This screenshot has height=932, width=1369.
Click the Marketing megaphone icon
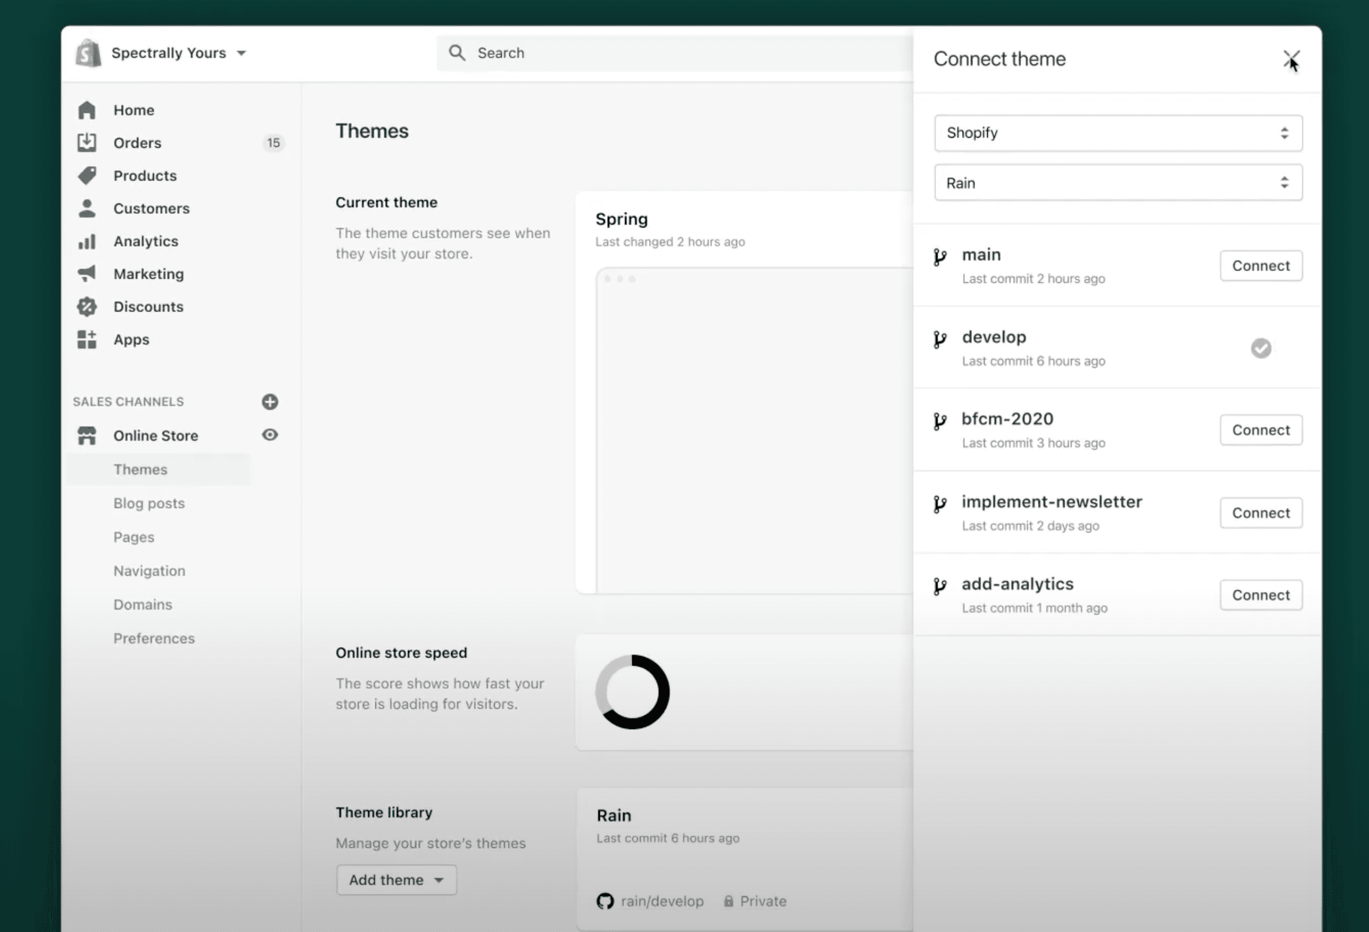click(x=87, y=273)
